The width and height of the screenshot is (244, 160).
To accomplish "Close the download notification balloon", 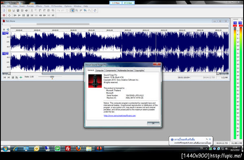I will tap(210, 139).
